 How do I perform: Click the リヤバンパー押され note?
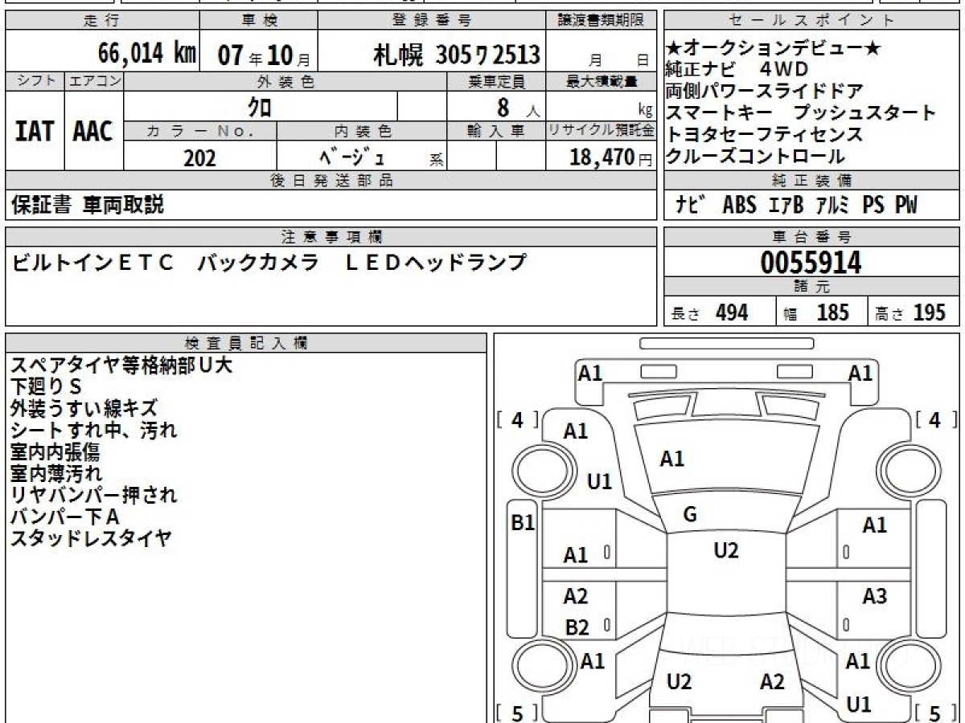coord(93,495)
